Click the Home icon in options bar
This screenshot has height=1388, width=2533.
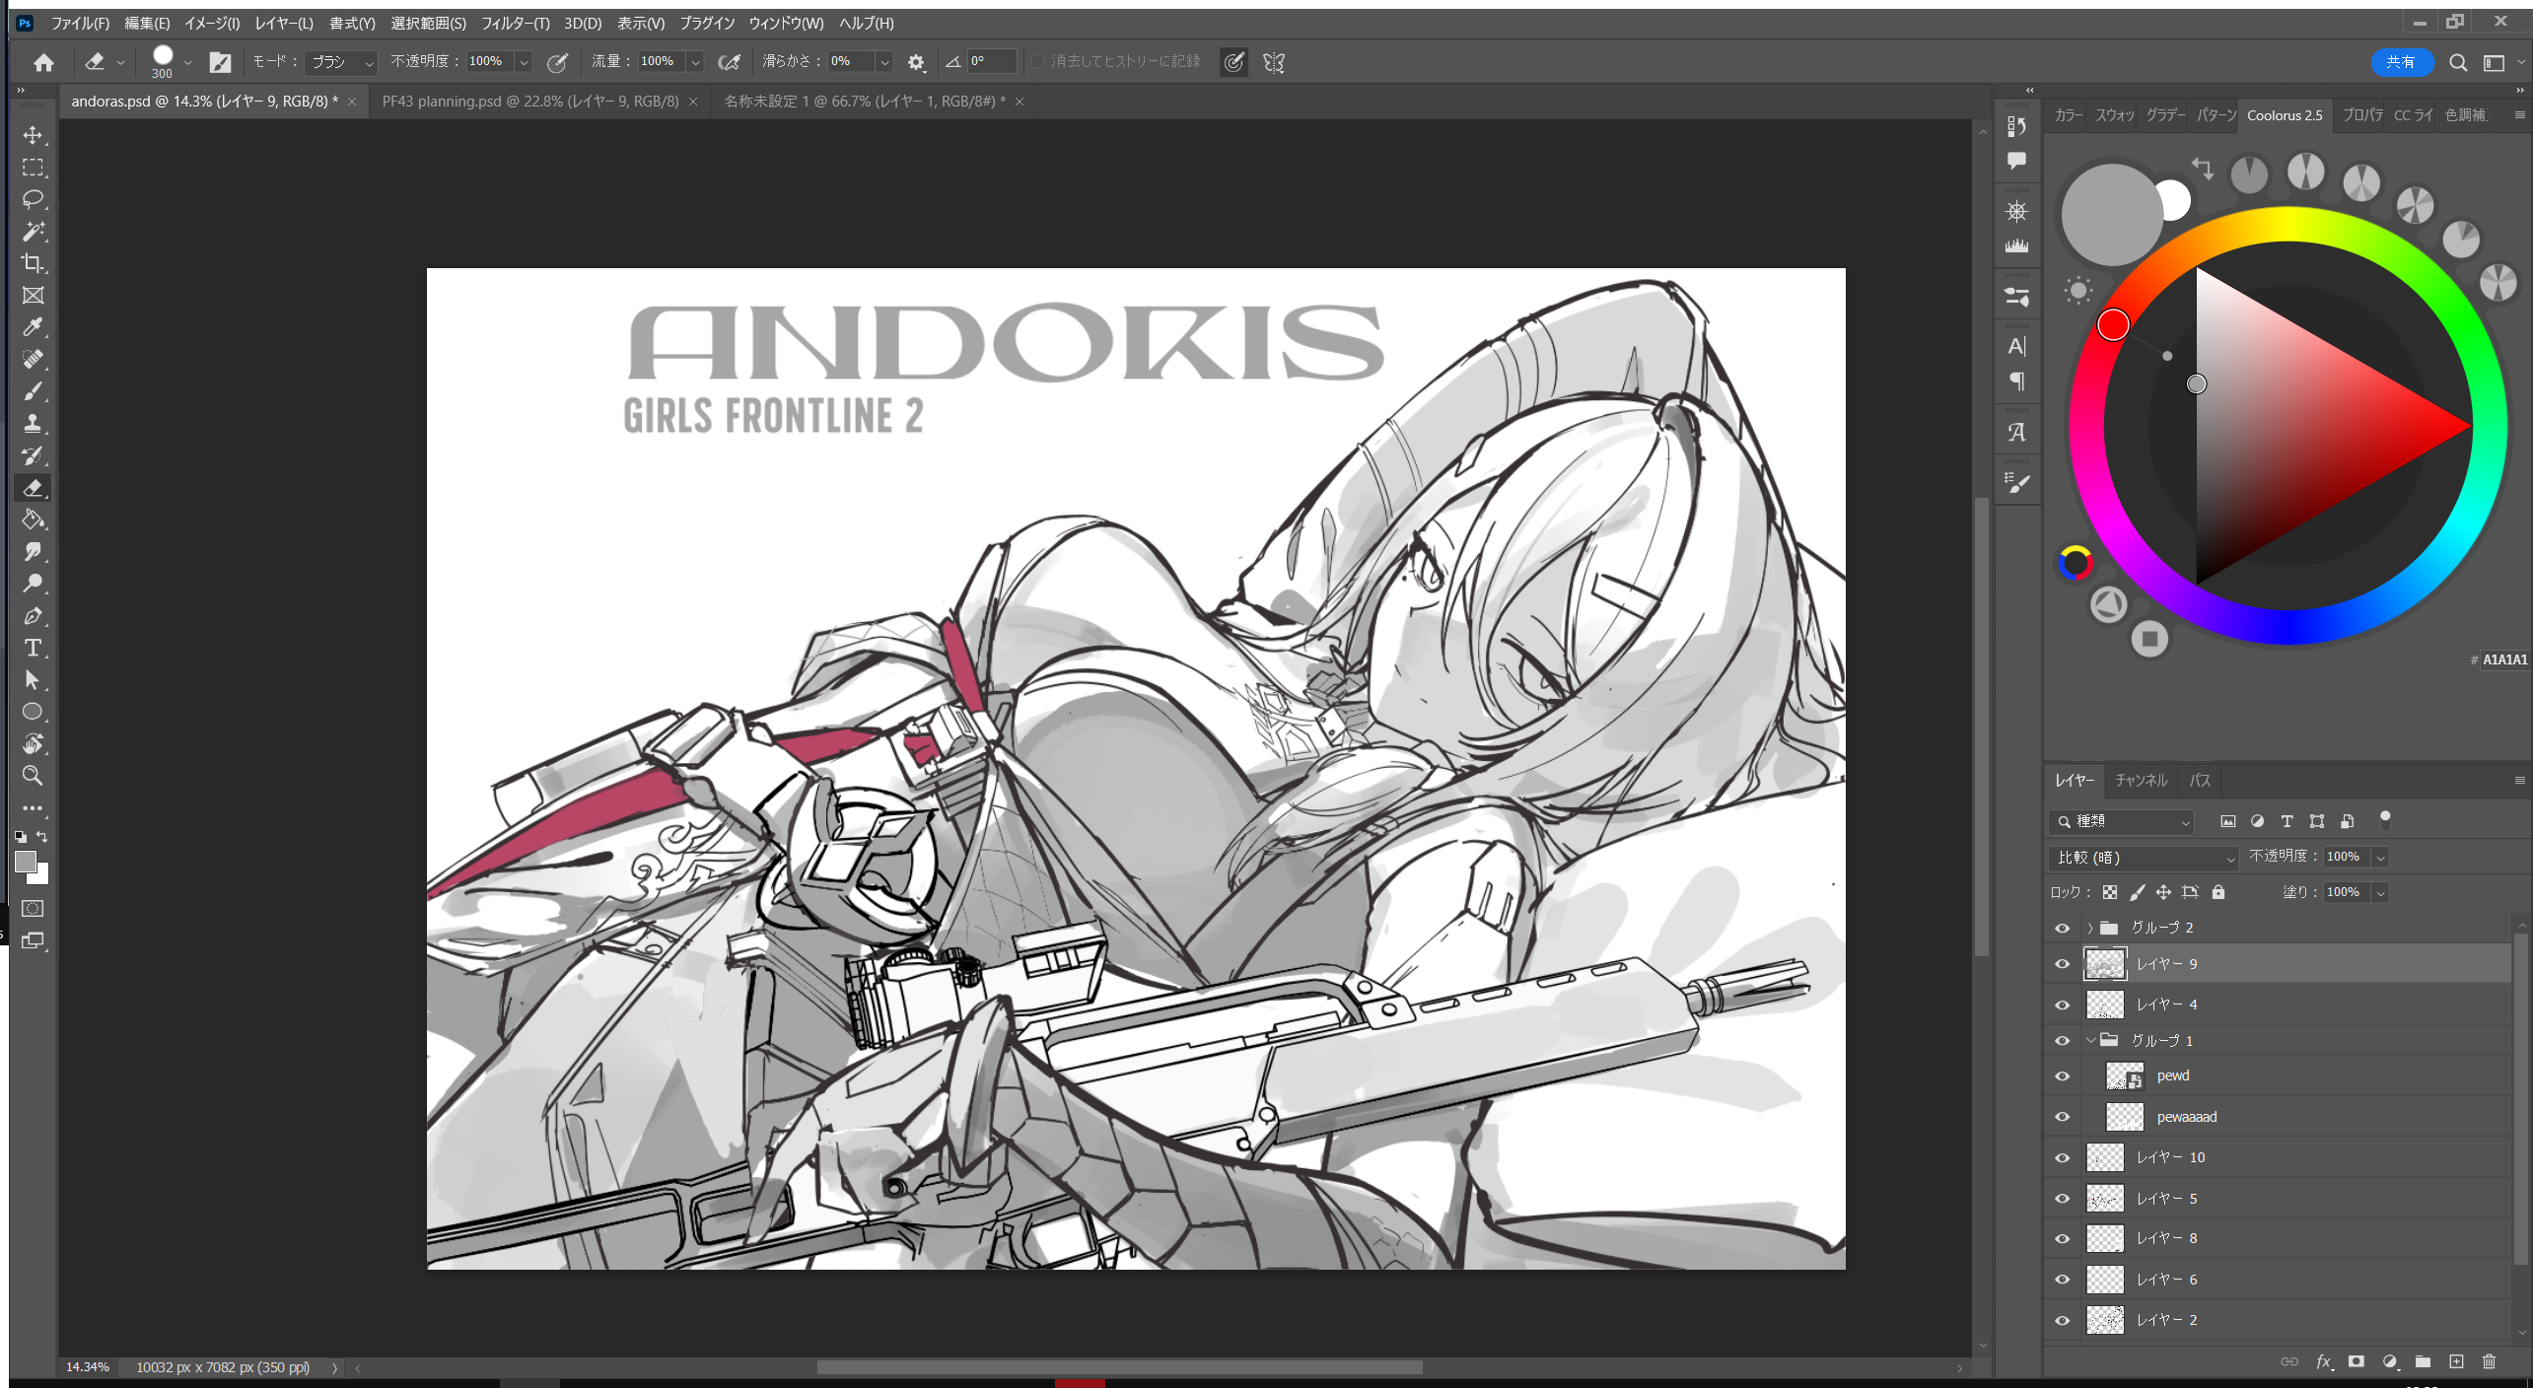coord(43,62)
